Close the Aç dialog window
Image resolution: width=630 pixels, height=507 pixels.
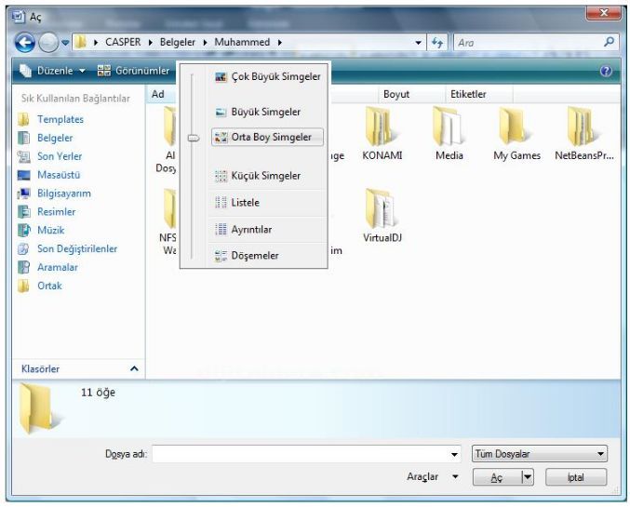tap(603, 13)
